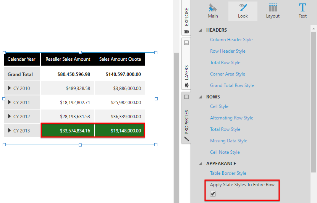Select cell $80,450,596.98
The image size is (317, 203).
(68, 74)
